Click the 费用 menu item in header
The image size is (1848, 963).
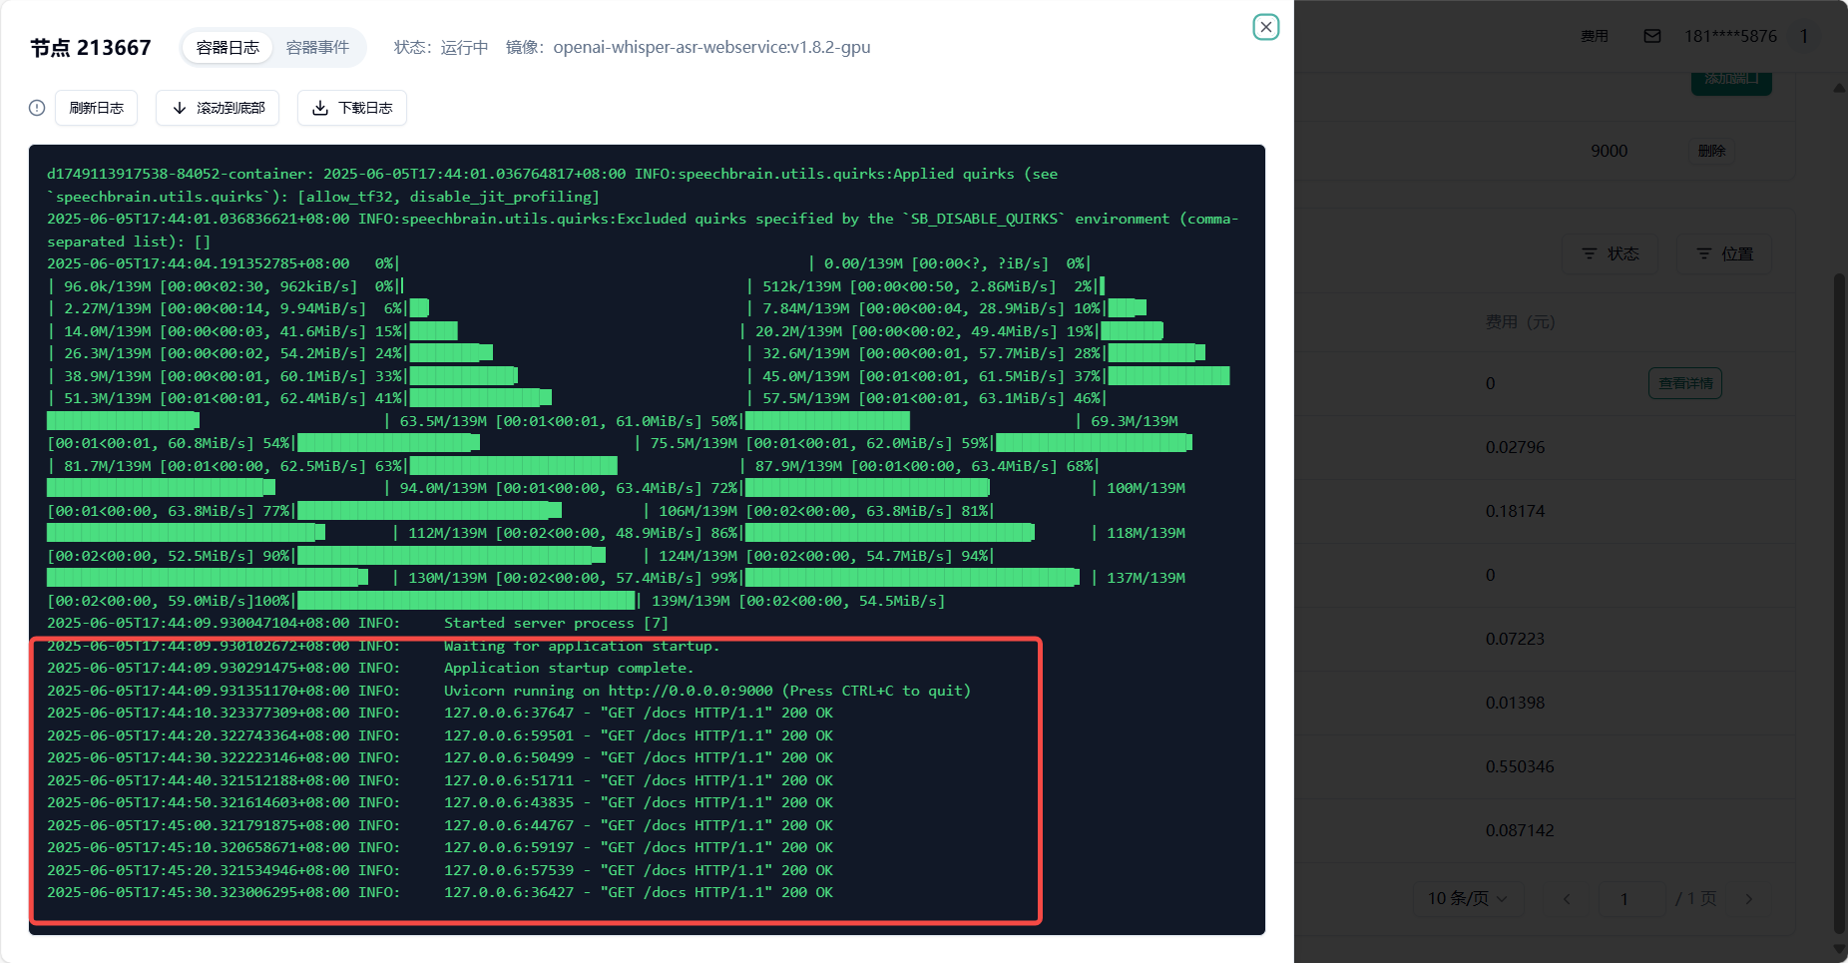1594,36
